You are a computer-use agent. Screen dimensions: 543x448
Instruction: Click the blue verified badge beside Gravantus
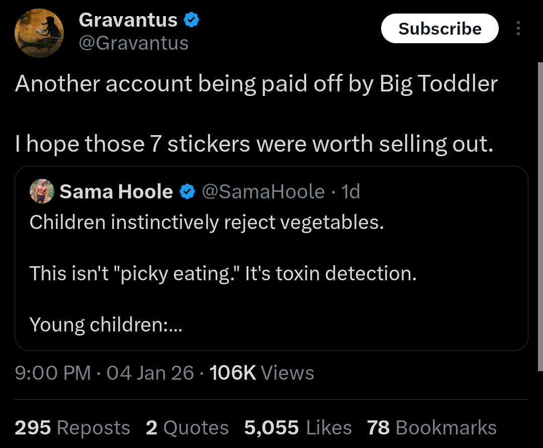[192, 20]
